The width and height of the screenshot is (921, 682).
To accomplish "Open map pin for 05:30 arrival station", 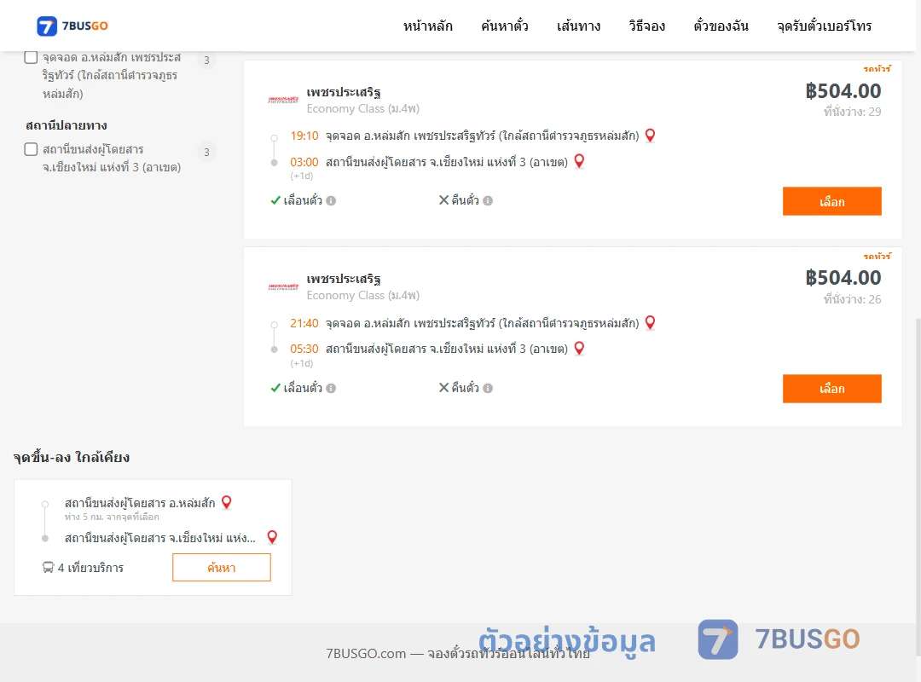I will pyautogui.click(x=579, y=349).
